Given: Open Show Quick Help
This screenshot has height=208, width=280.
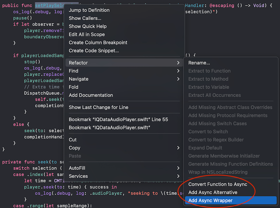Looking at the screenshot, I should (x=87, y=26).
